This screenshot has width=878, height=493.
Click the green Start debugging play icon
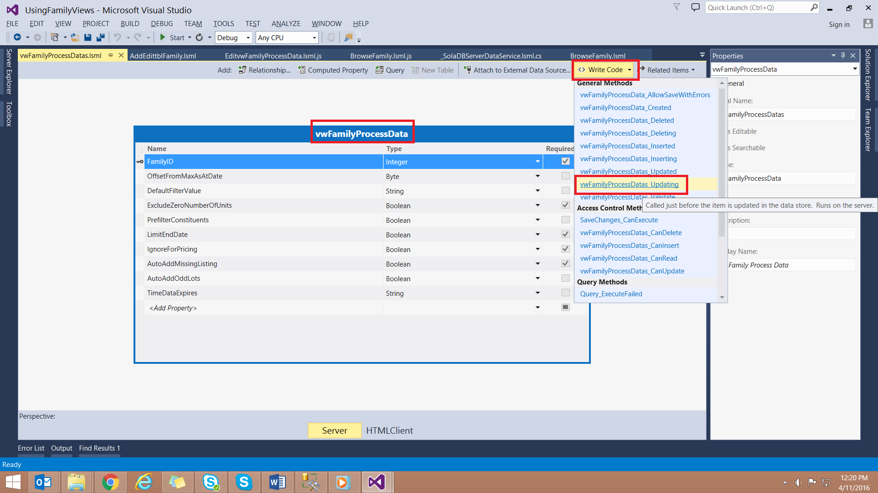tap(162, 37)
